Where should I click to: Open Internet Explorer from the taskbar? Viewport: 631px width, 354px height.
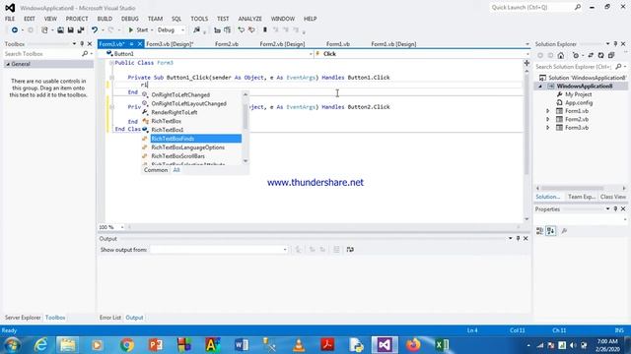[x=40, y=345]
